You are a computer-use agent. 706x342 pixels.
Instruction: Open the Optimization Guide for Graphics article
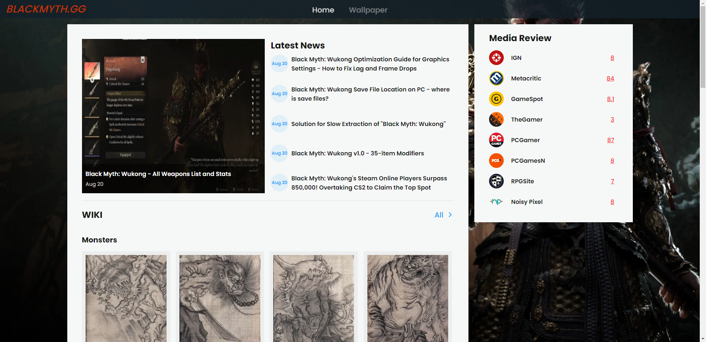point(370,64)
